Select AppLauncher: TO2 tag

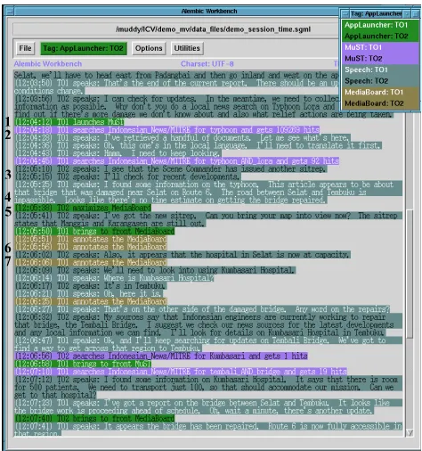tap(380, 37)
